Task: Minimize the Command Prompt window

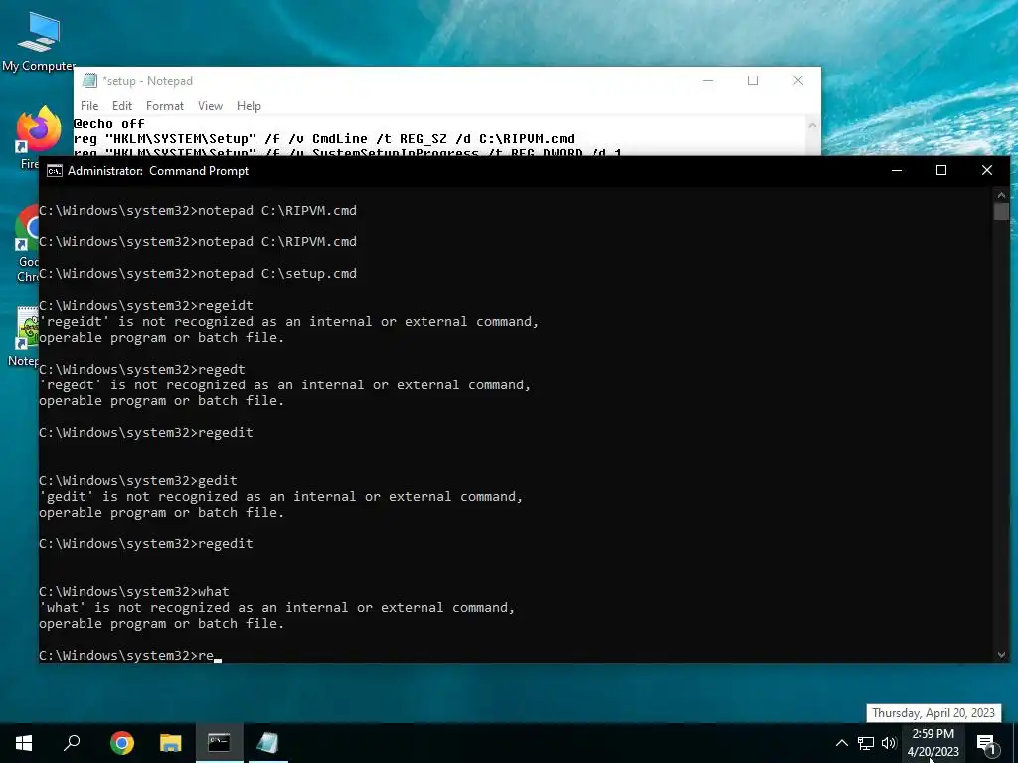Action: tap(897, 171)
